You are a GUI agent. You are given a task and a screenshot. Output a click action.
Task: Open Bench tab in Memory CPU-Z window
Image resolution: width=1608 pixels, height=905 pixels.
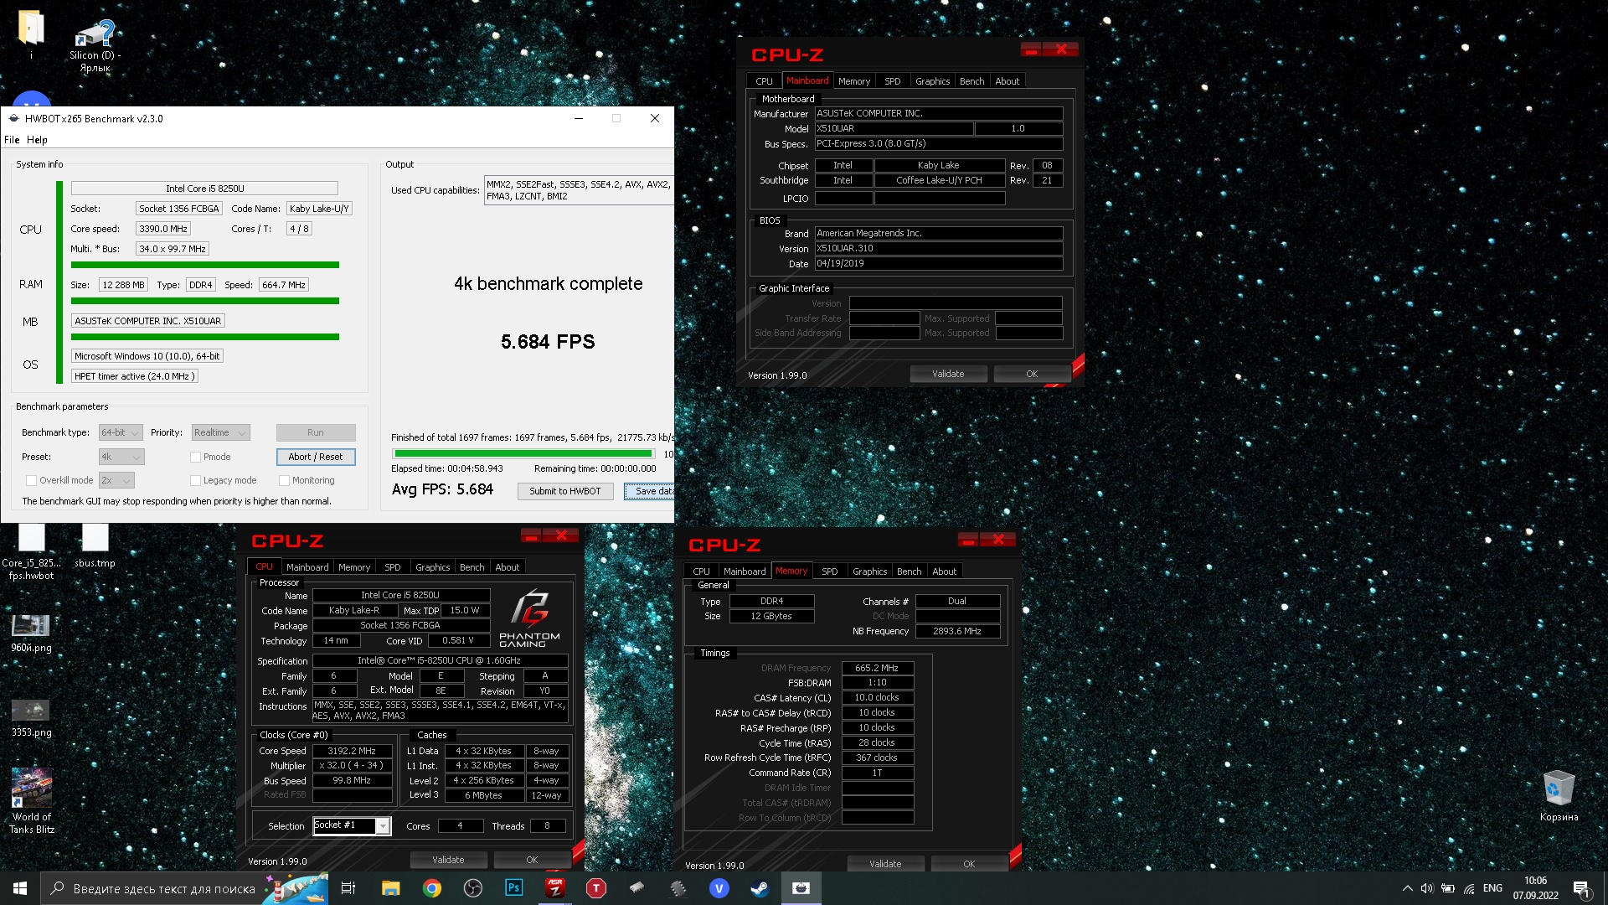(x=909, y=571)
